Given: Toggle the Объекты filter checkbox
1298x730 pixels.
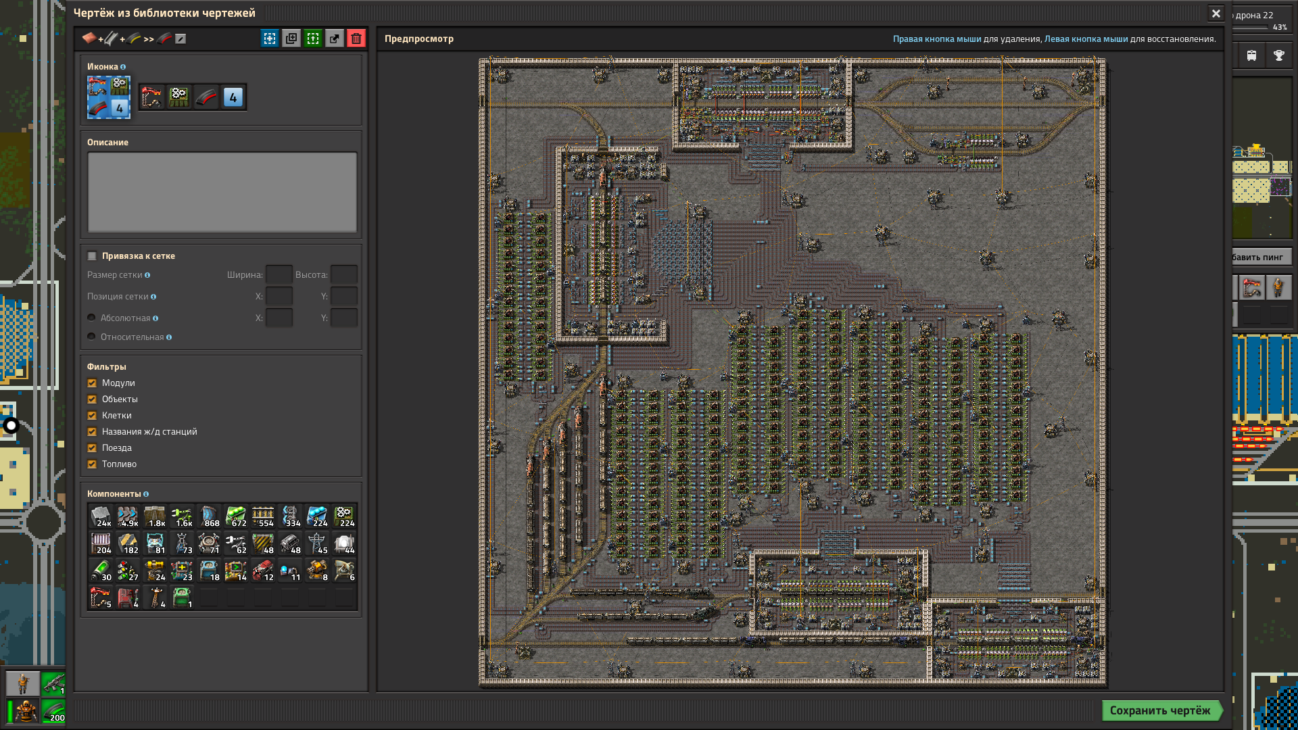Looking at the screenshot, I should [92, 399].
